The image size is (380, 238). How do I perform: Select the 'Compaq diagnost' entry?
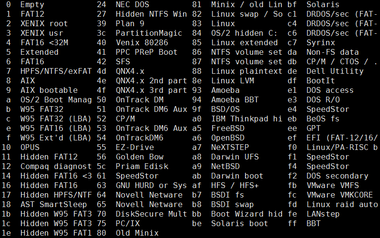56,167
